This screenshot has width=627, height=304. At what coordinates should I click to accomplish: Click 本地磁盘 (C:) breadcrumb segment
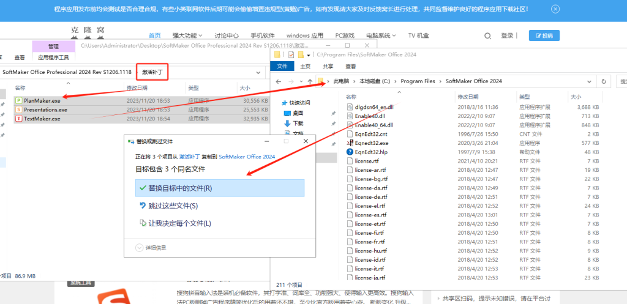click(x=375, y=81)
